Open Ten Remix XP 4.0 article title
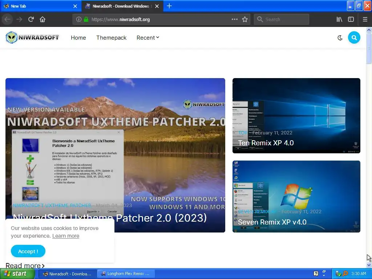Image resolution: width=372 pixels, height=279 pixels. pos(266,143)
